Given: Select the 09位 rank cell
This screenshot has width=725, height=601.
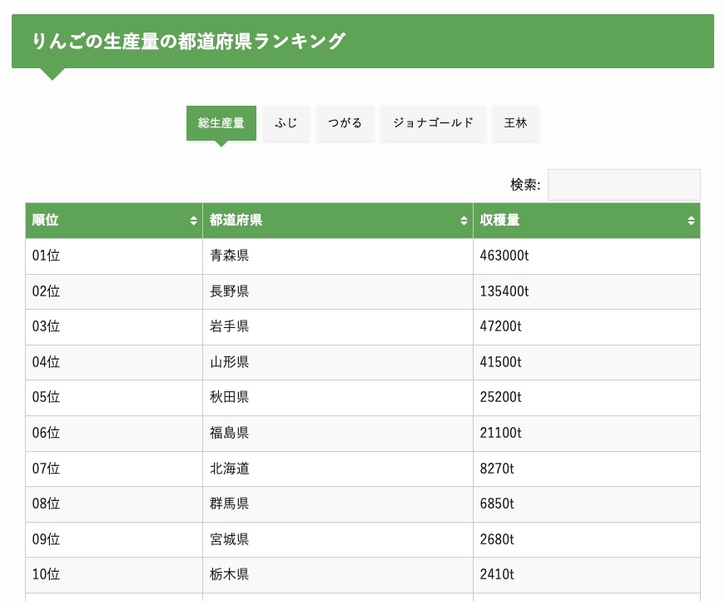Looking at the screenshot, I should [x=114, y=539].
